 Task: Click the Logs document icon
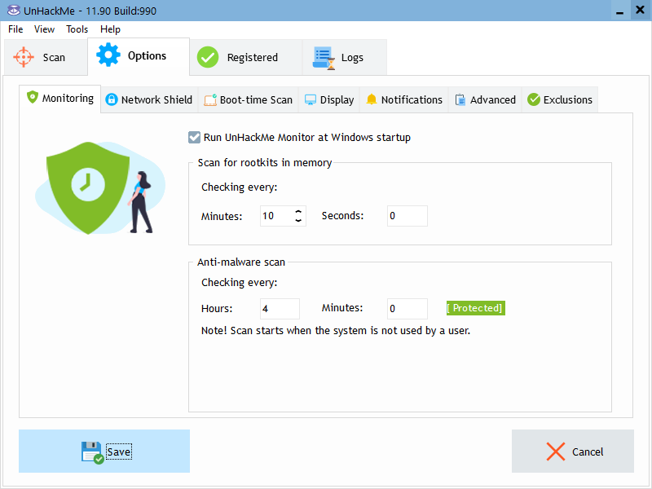pyautogui.click(x=324, y=58)
